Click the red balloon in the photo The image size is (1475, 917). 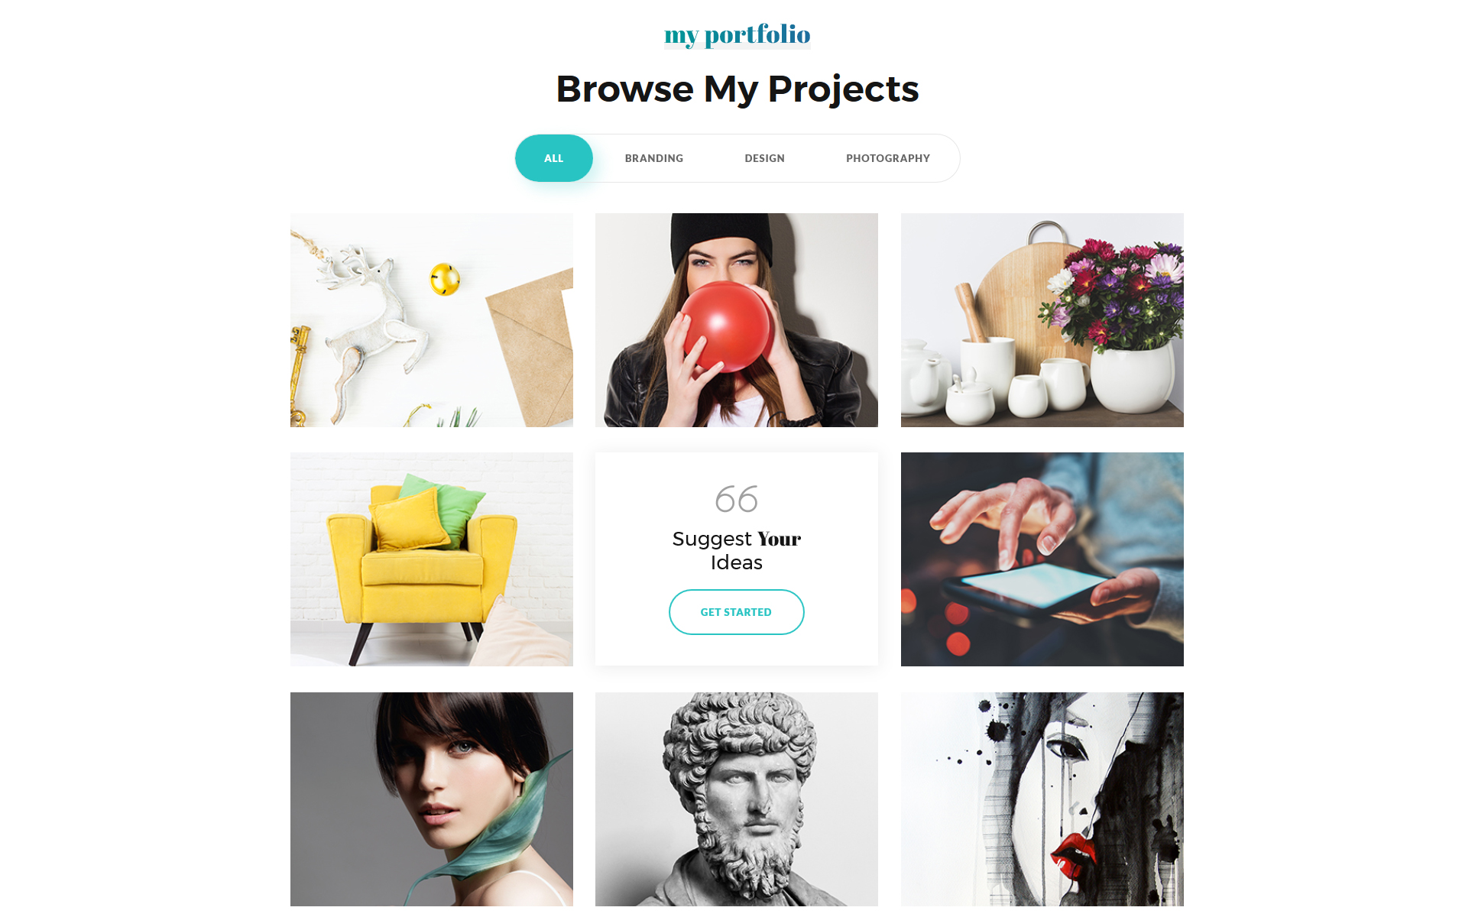pos(726,326)
